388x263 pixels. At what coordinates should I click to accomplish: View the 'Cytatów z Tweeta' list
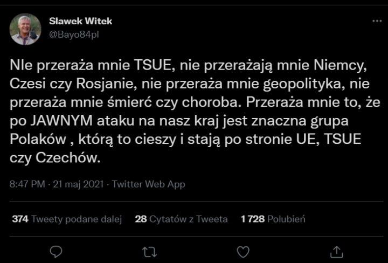pos(189,219)
